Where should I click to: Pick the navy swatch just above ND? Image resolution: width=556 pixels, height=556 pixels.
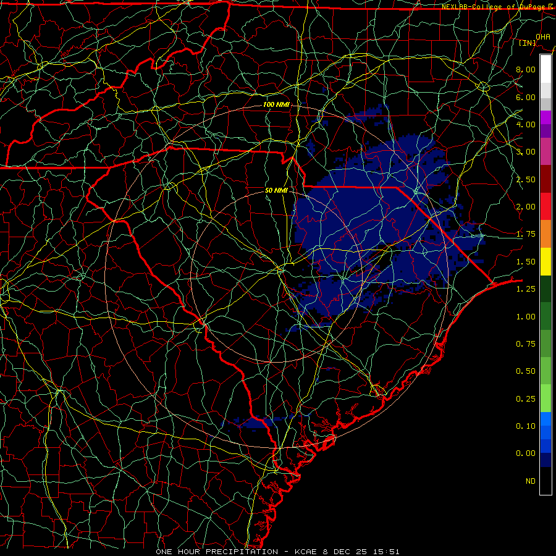point(545,460)
